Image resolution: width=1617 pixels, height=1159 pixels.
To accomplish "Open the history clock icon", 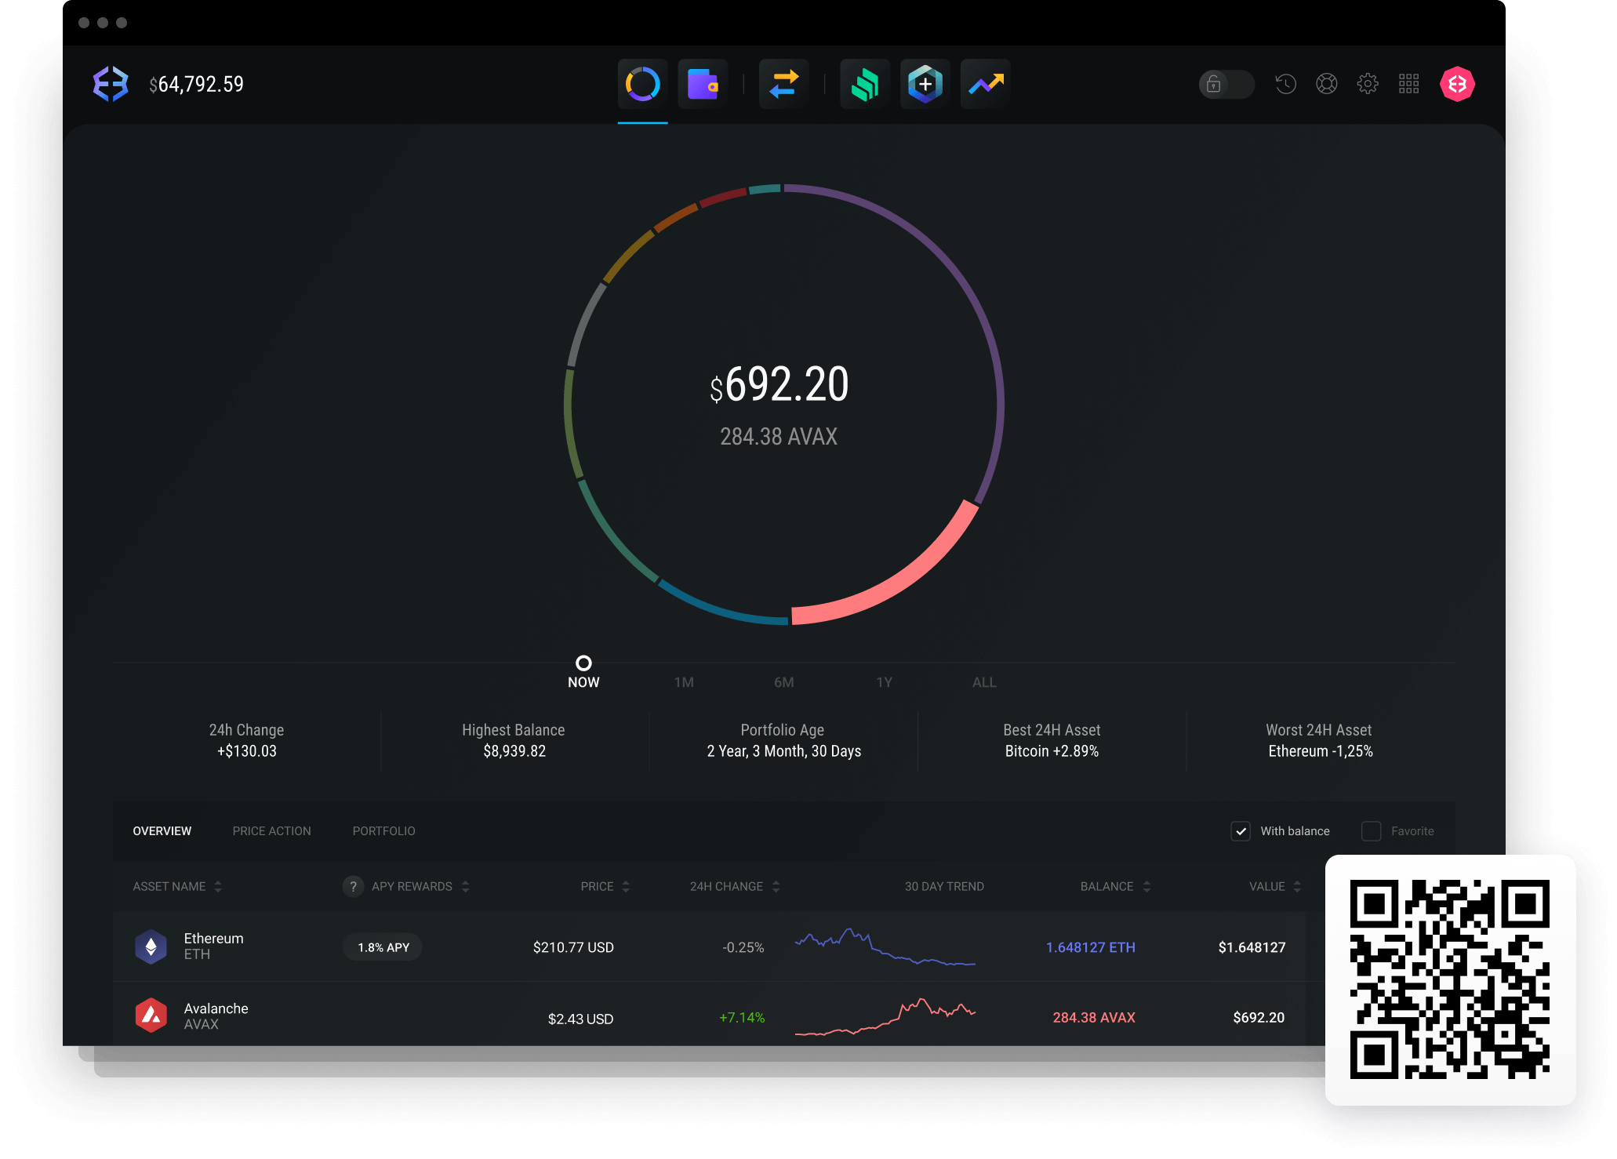I will click(1285, 84).
